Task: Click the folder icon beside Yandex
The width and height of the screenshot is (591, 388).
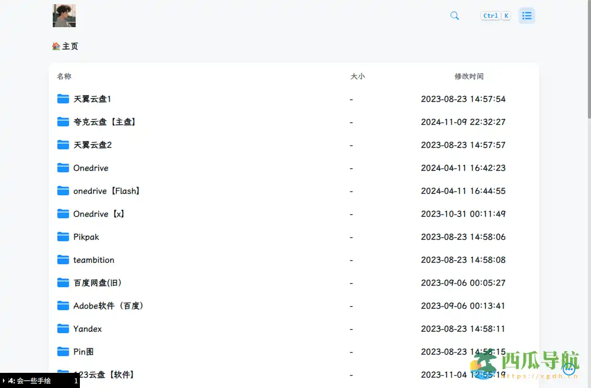Action: coord(62,328)
